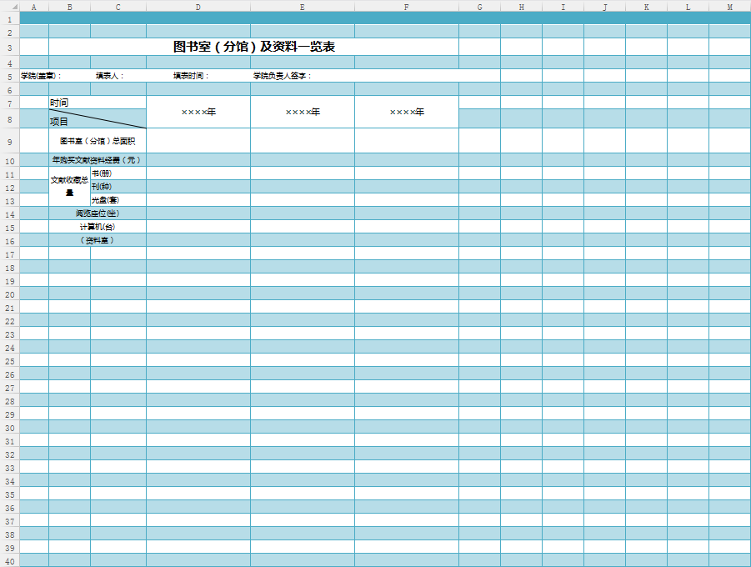The image size is (751, 567).
Task: Select row 40 header
Action: coord(9,560)
